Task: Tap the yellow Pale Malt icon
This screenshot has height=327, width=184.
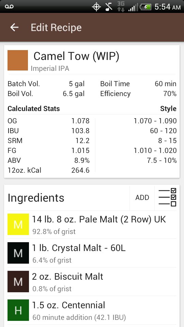Action: [18, 224]
